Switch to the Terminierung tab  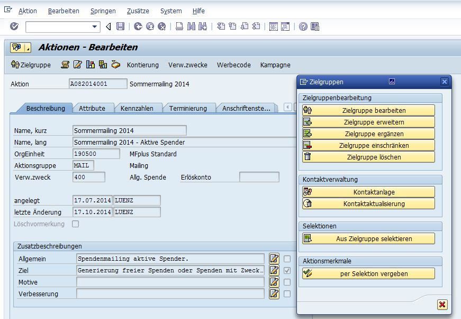pos(188,108)
